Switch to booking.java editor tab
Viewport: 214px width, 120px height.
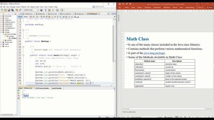coord(41,14)
